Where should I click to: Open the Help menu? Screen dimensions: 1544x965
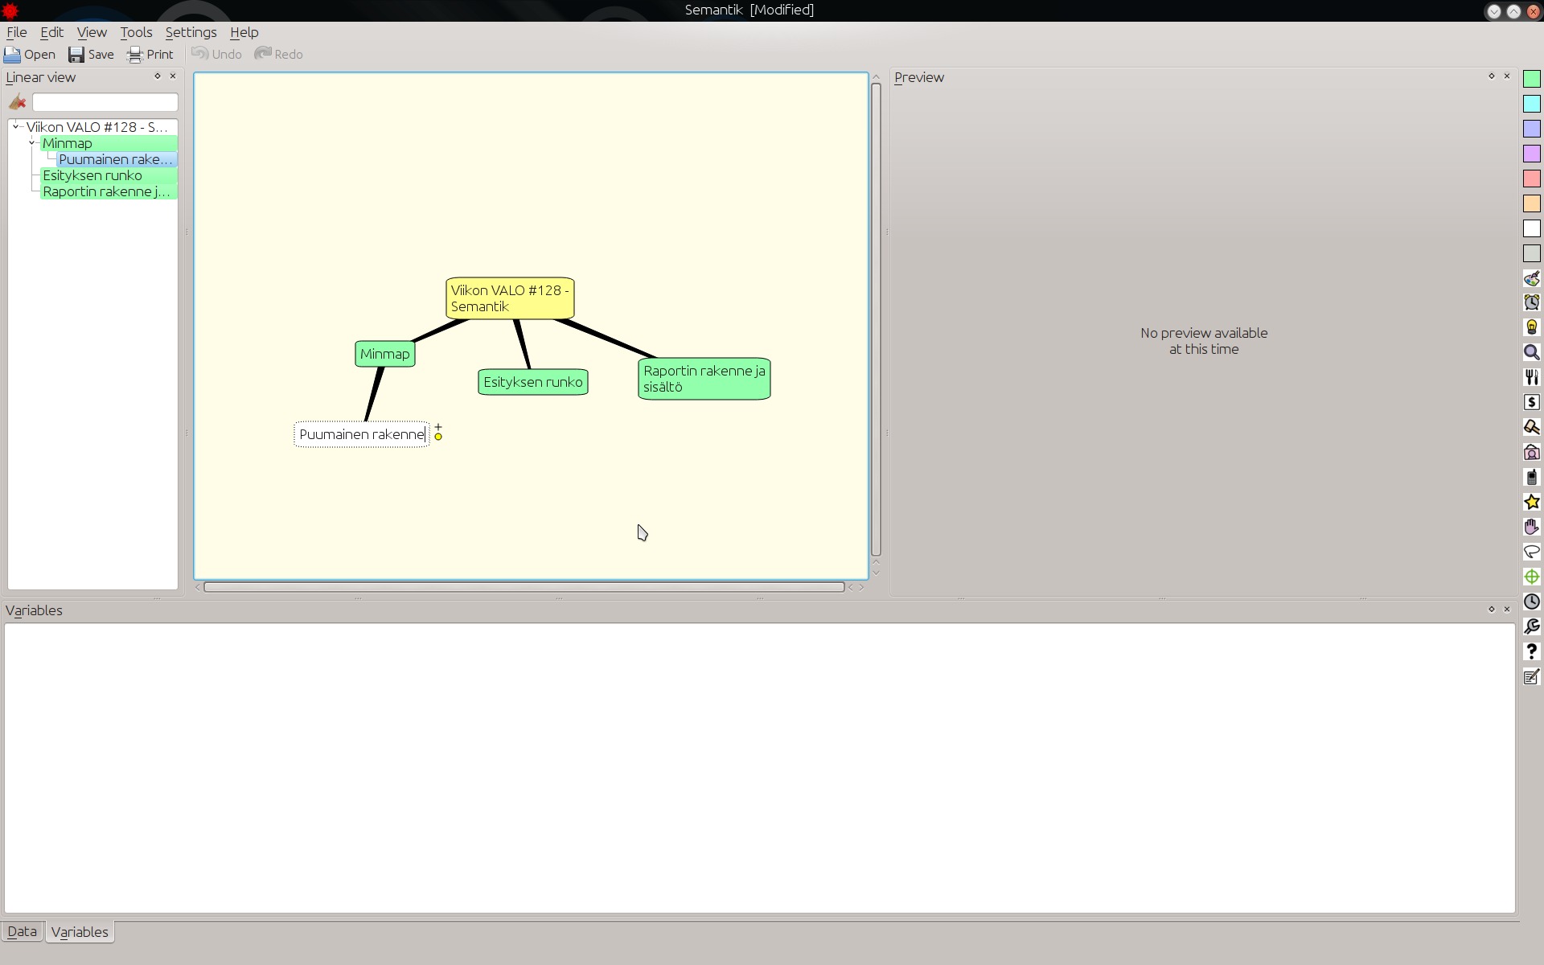244,32
